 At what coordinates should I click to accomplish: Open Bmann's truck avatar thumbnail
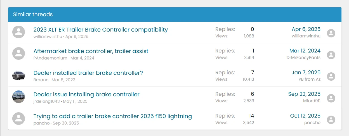click(x=19, y=75)
